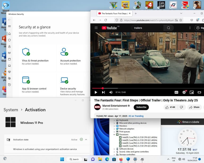The width and height of the screenshot is (204, 163).
Task: Expand Keyboards in Device Manager
Action: 114,120
